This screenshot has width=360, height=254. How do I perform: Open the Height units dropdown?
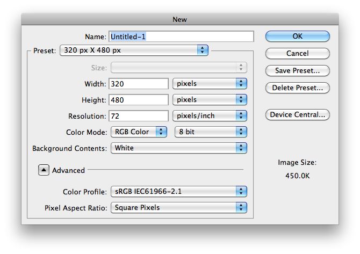click(x=210, y=99)
